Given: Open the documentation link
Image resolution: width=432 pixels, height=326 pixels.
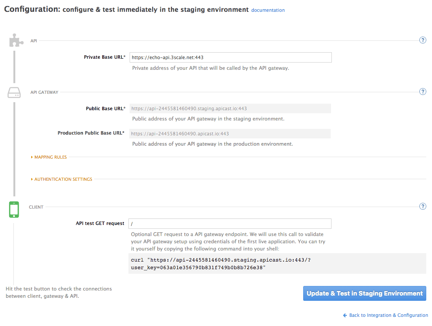Looking at the screenshot, I should [268, 10].
